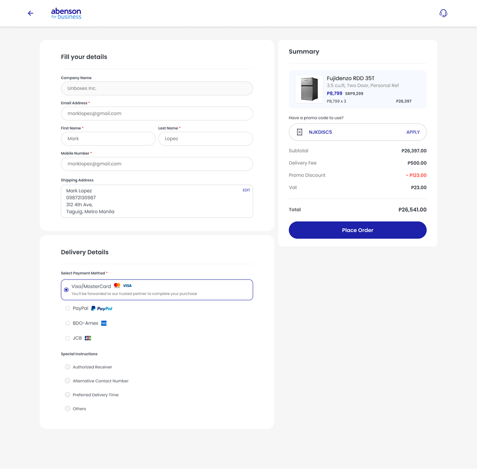Choose BDO-Amex payment option
Viewport: 477px width, 469px height.
[x=67, y=323]
